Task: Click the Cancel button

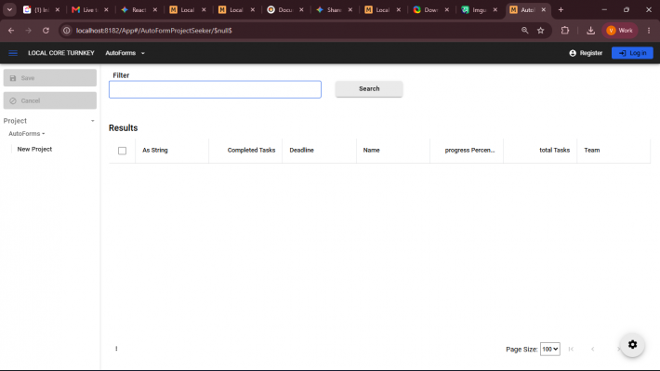Action: [49, 100]
